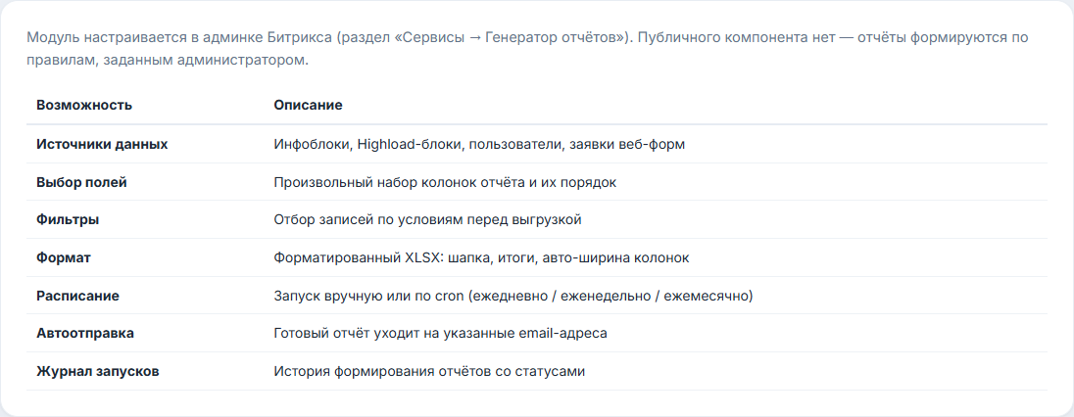
Task: Select the 'Выбор полей' row label
Action: click(81, 183)
